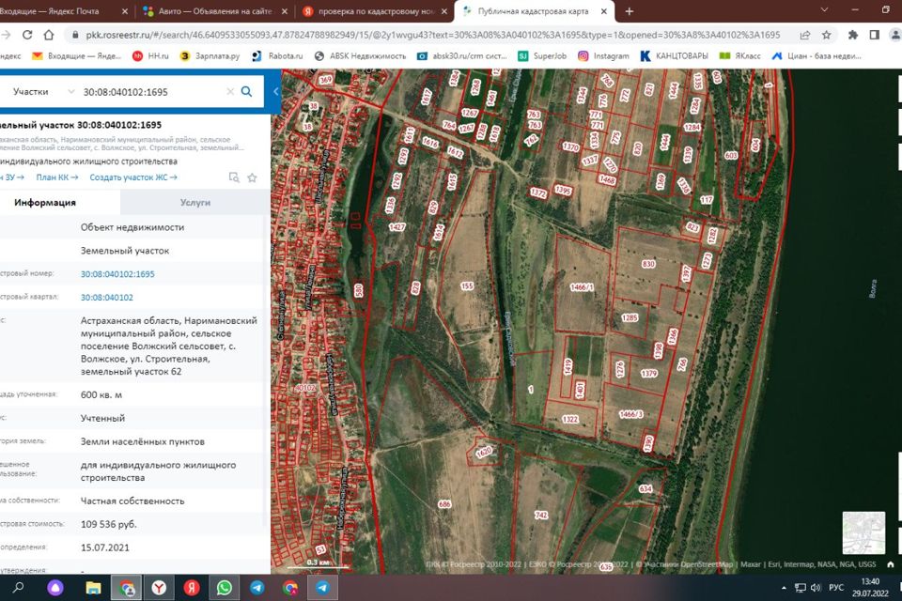Viewport: 902px width, 601px height.
Task: Switch to проверка по кадастровому номеру tab
Action: point(375,11)
